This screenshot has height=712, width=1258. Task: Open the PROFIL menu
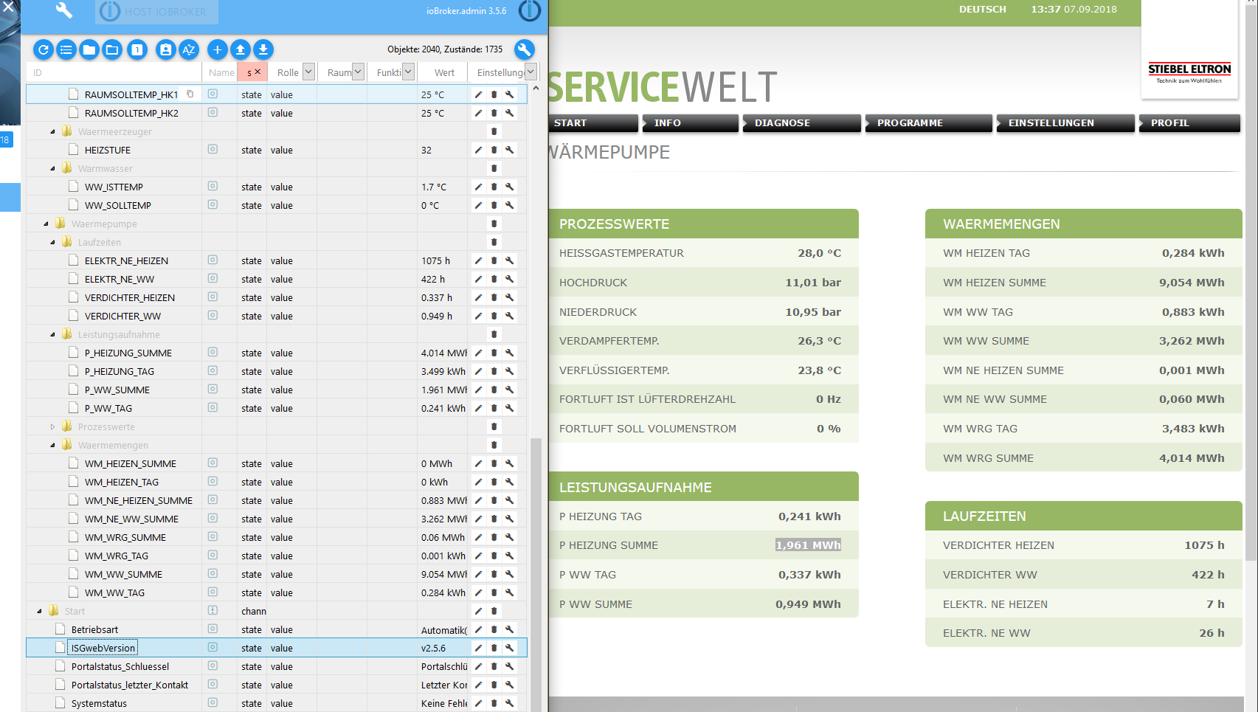click(1189, 123)
